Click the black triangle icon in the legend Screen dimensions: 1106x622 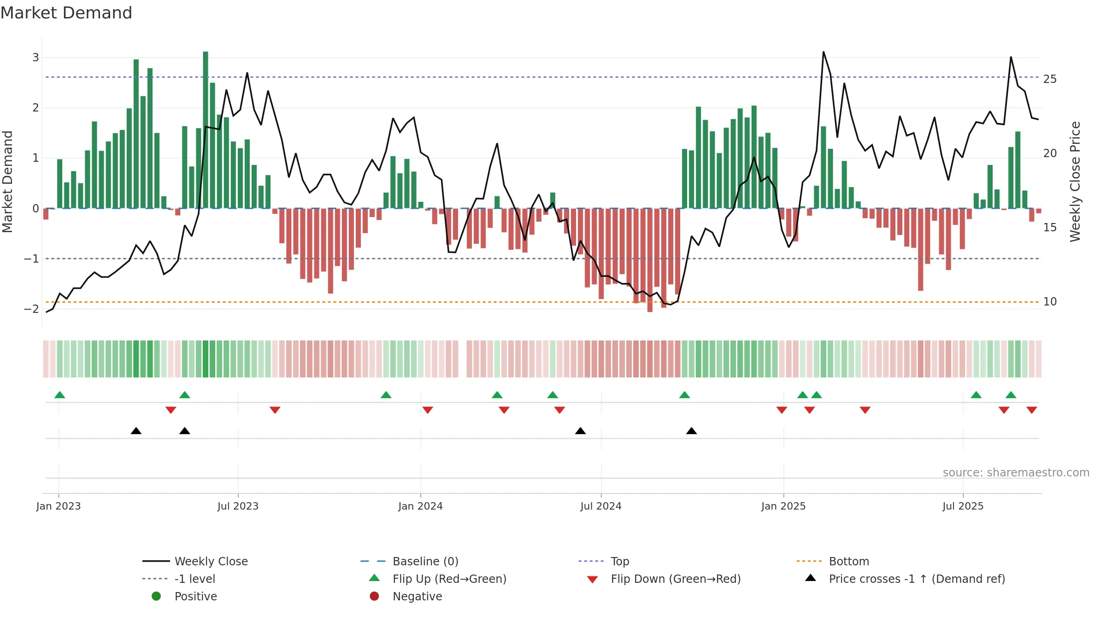tap(811, 578)
